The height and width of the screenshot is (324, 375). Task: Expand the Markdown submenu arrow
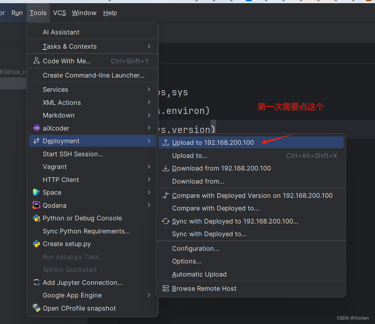149,115
